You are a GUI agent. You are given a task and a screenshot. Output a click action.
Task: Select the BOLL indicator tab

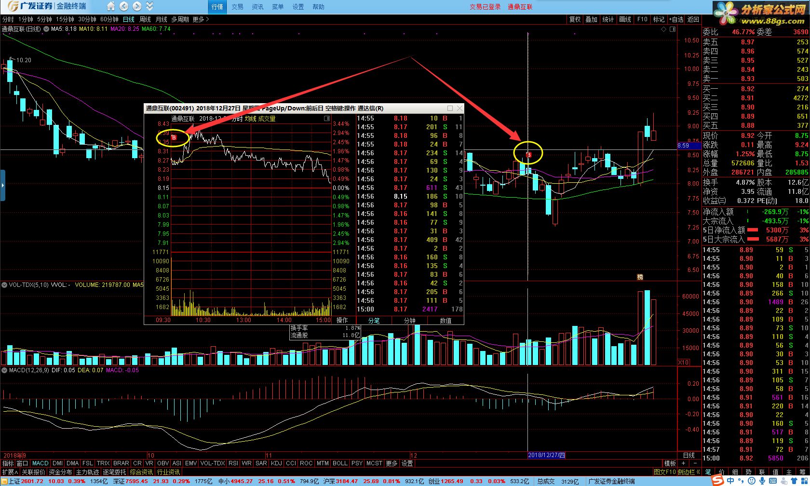coord(340,463)
